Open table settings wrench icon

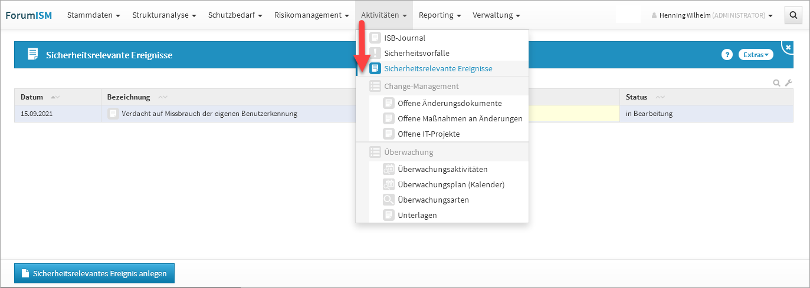[x=788, y=83]
